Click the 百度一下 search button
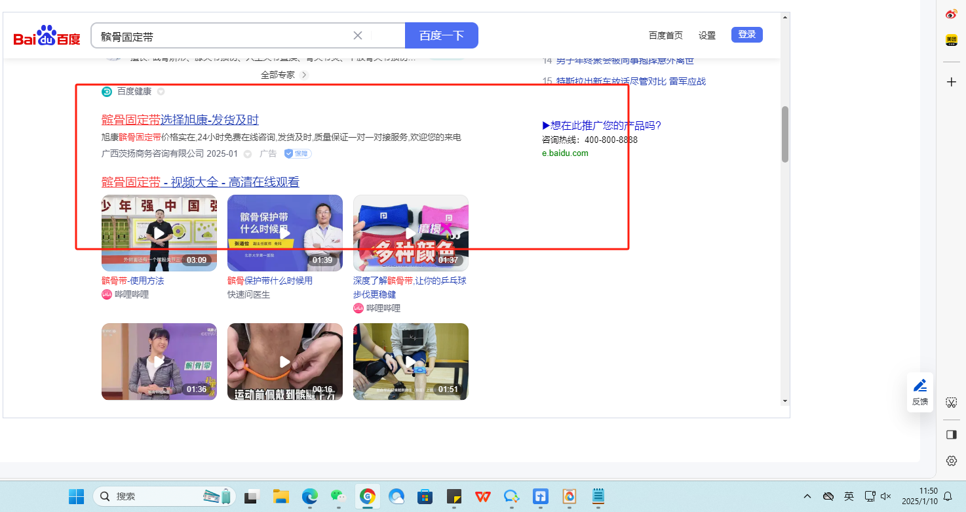 click(442, 35)
